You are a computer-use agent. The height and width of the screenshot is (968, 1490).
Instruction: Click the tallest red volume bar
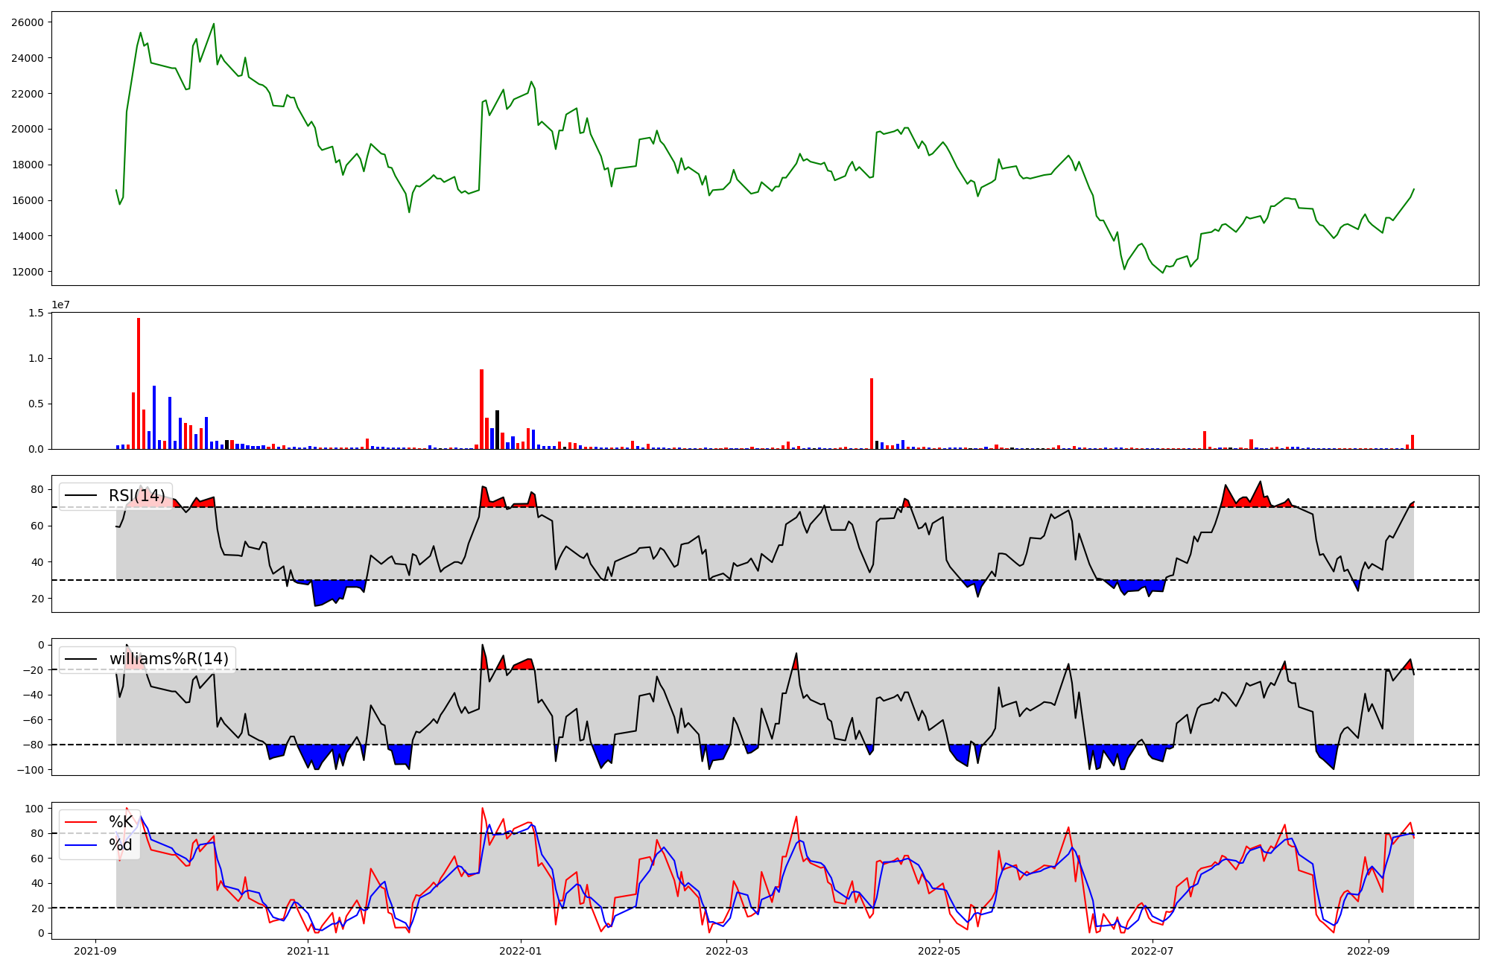(x=139, y=383)
